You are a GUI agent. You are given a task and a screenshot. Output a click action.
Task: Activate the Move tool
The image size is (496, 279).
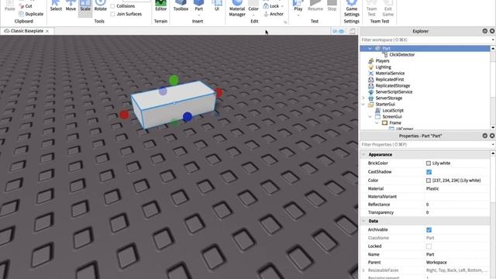click(x=71, y=5)
